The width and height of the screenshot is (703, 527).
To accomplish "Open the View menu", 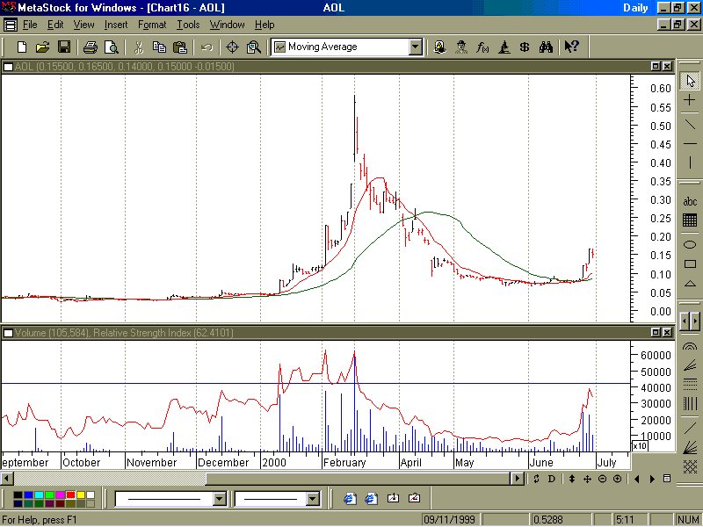I will point(83,25).
